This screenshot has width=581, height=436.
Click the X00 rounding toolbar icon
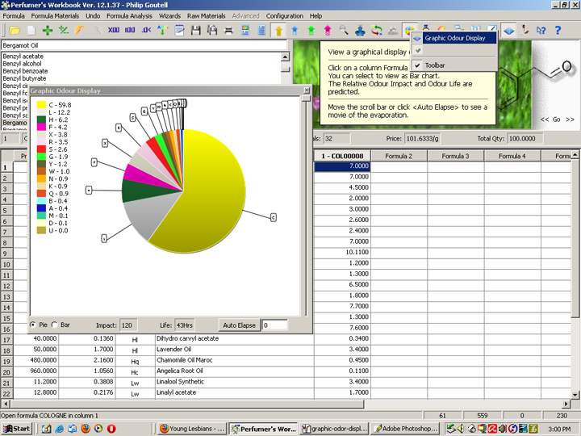(x=114, y=31)
